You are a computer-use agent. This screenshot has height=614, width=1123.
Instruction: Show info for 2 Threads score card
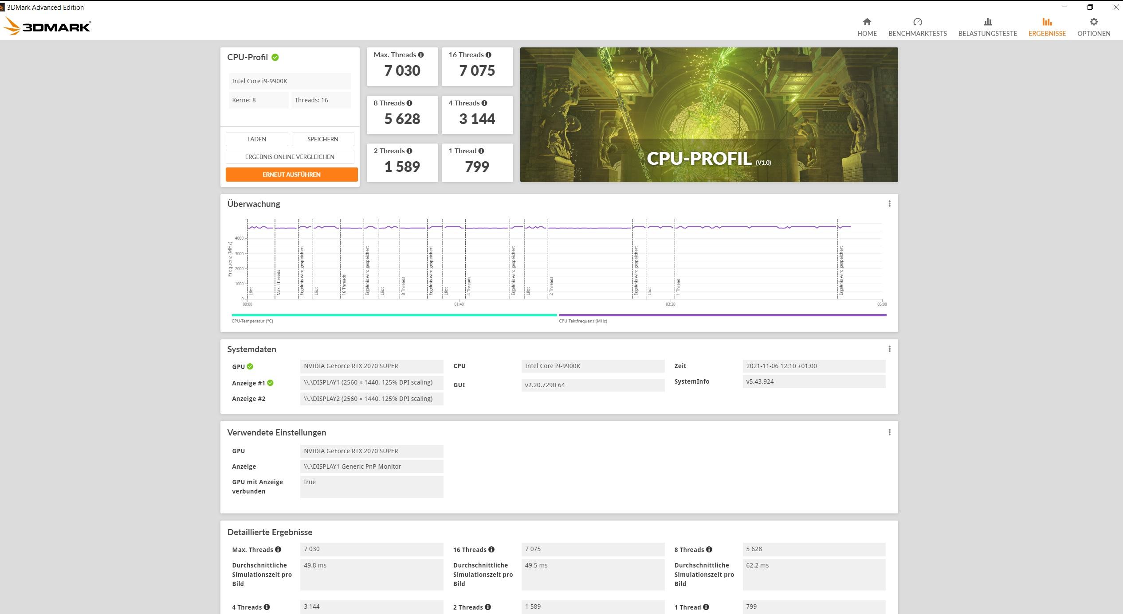[x=409, y=151]
